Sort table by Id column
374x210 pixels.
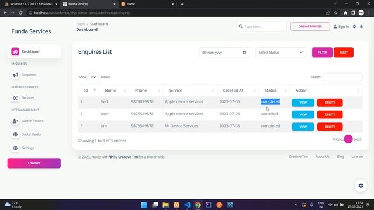(88, 90)
